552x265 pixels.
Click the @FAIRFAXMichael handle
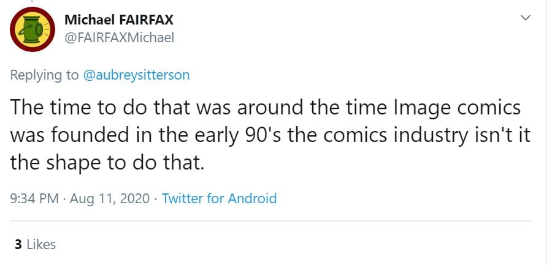click(119, 37)
